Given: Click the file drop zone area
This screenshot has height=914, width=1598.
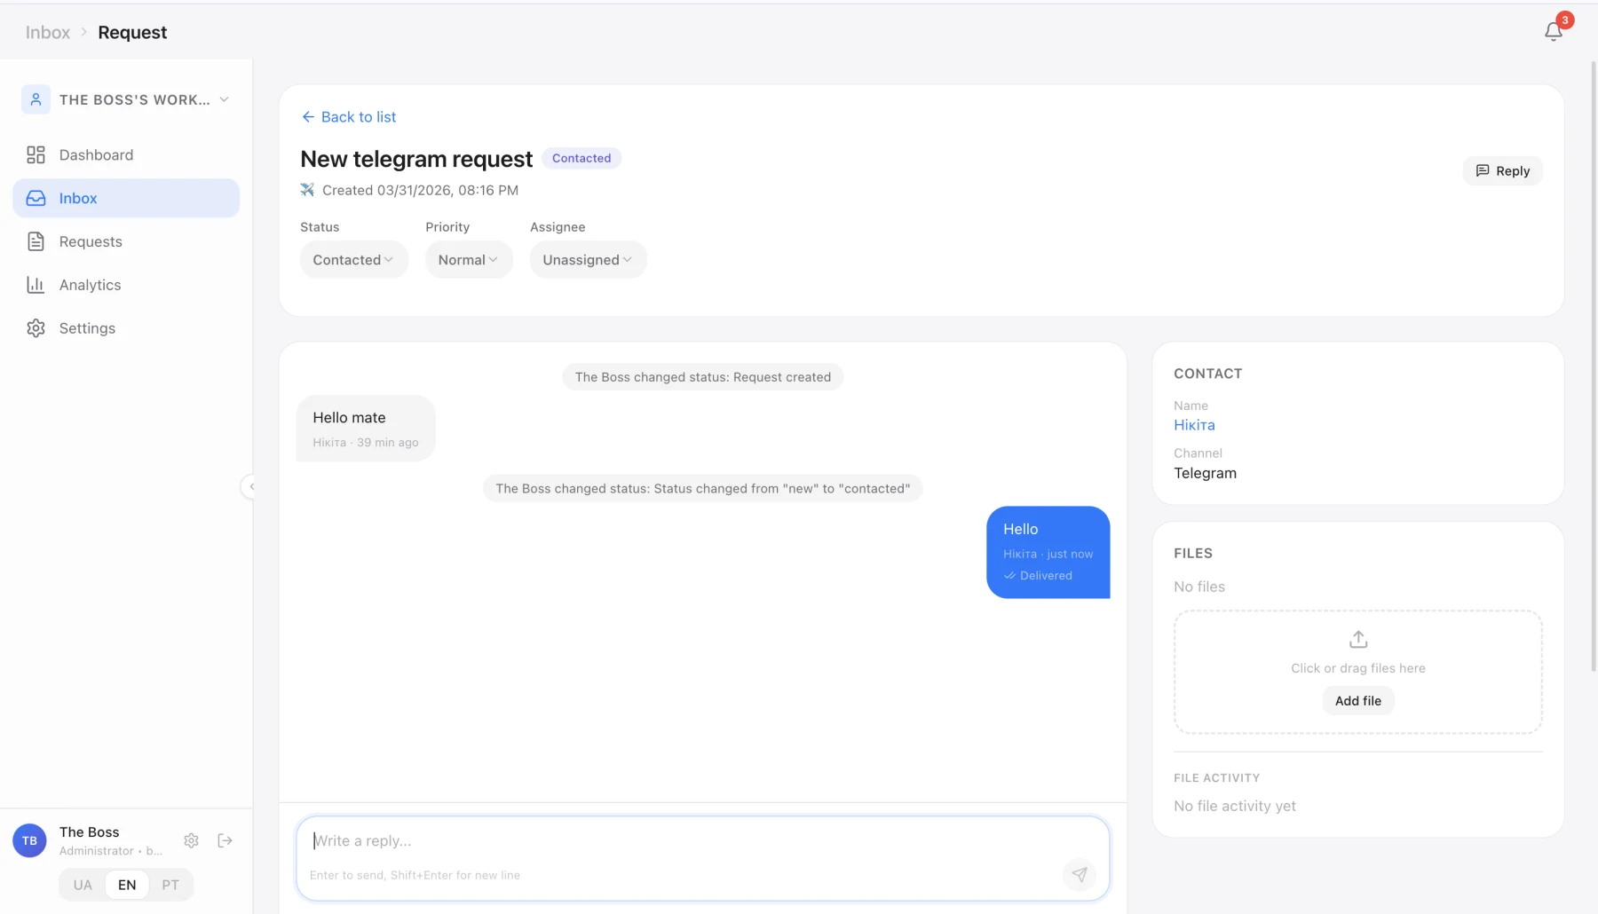Looking at the screenshot, I should pos(1358,672).
